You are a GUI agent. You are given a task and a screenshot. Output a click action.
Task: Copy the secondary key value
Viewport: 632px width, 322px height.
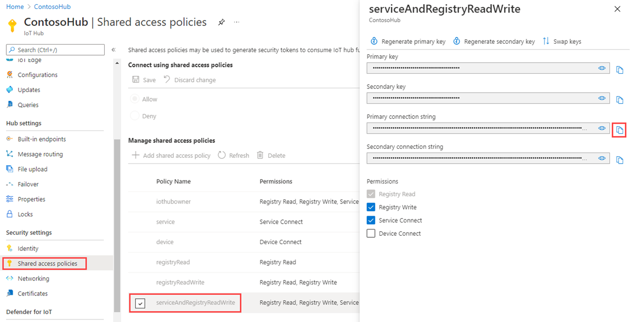[x=619, y=99]
